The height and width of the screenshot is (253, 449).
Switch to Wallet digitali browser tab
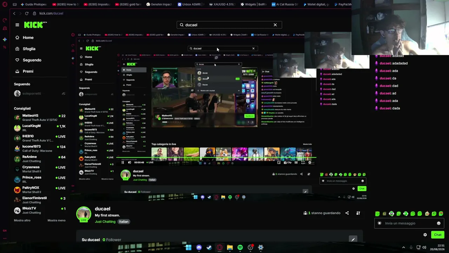click(316, 5)
